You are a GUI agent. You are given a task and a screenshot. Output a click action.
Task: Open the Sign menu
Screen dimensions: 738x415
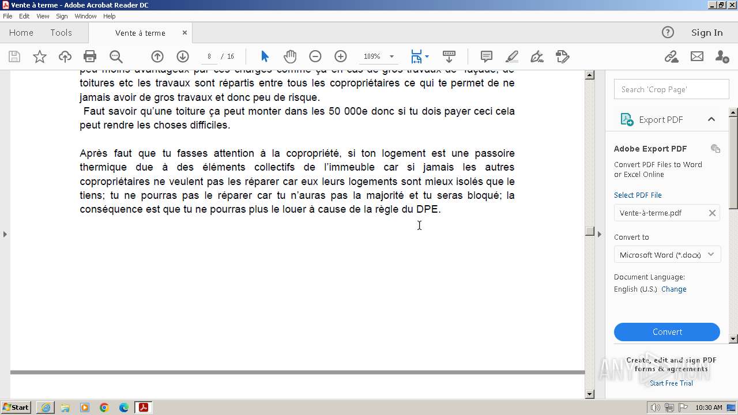(x=62, y=16)
